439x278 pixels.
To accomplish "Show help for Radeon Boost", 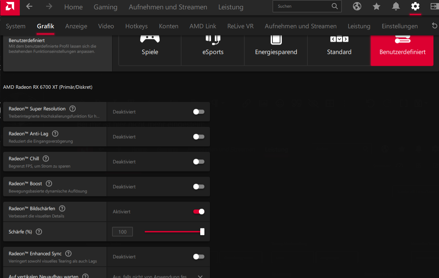I will 49,183.
